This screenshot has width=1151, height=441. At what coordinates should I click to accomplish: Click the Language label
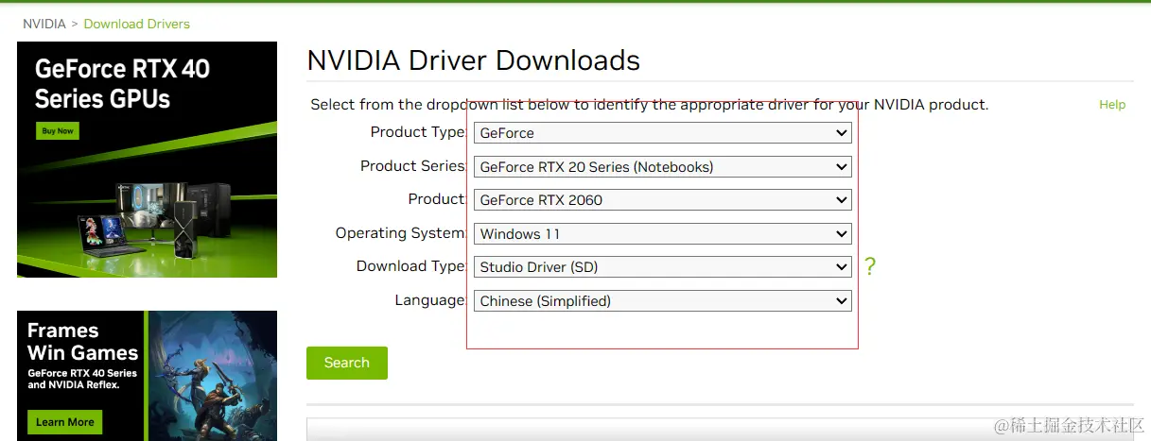(x=430, y=300)
